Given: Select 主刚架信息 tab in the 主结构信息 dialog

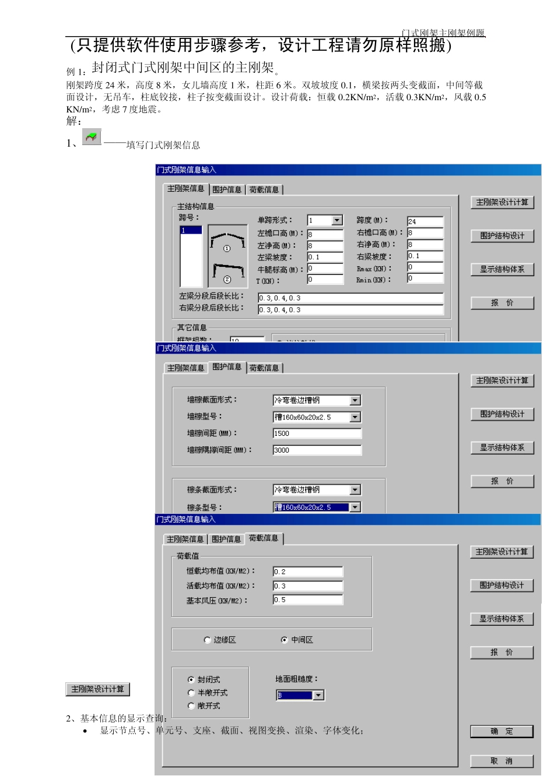Looking at the screenshot, I should 185,188.
